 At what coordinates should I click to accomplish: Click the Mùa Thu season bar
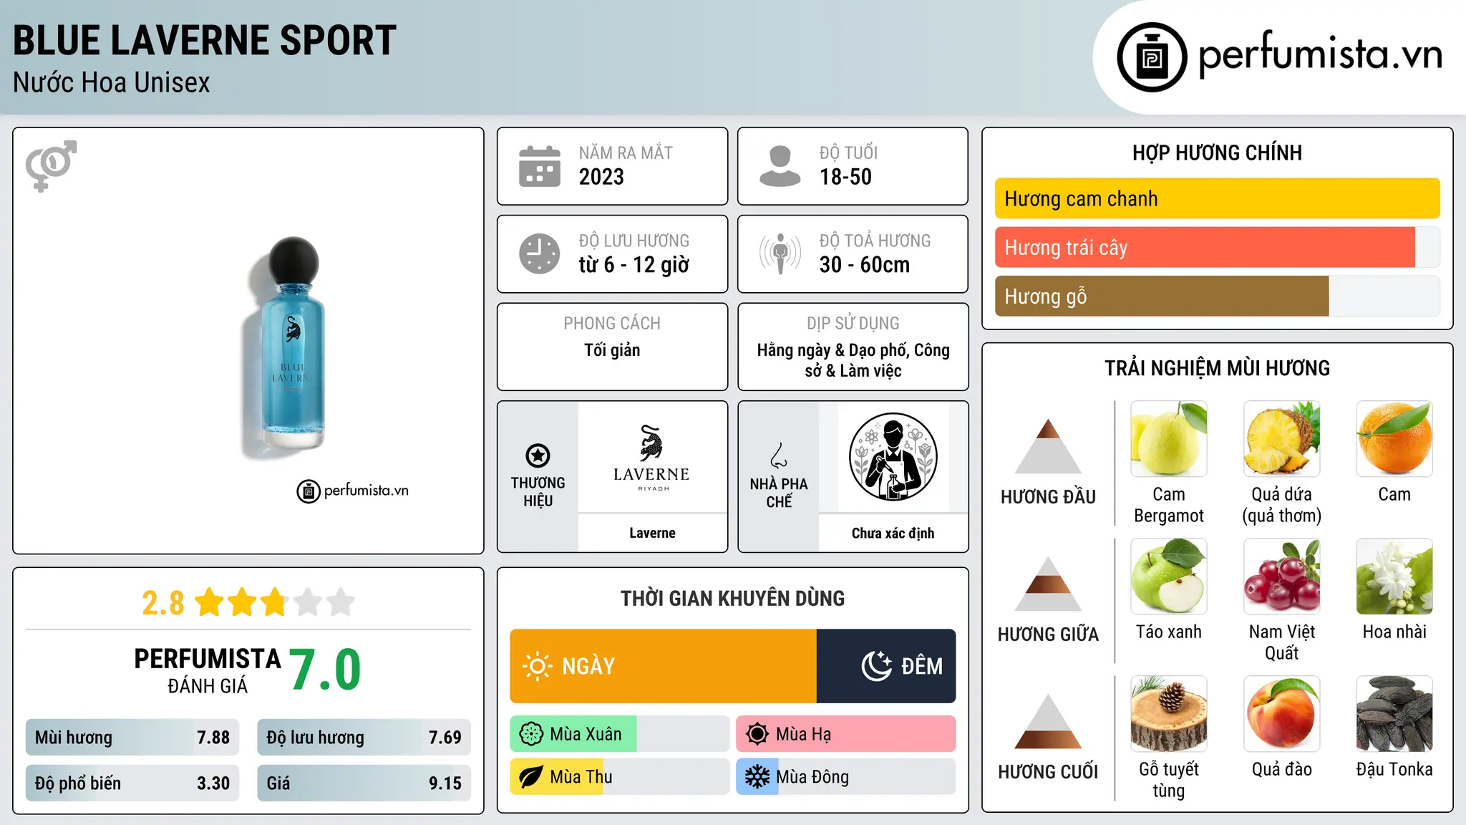tap(619, 777)
